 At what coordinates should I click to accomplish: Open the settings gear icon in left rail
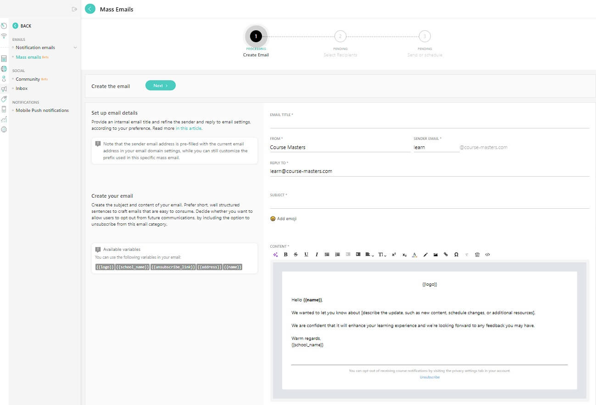pos(4,129)
